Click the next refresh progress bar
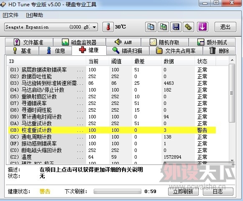The height and width of the screenshot is (201, 243). click(x=117, y=191)
